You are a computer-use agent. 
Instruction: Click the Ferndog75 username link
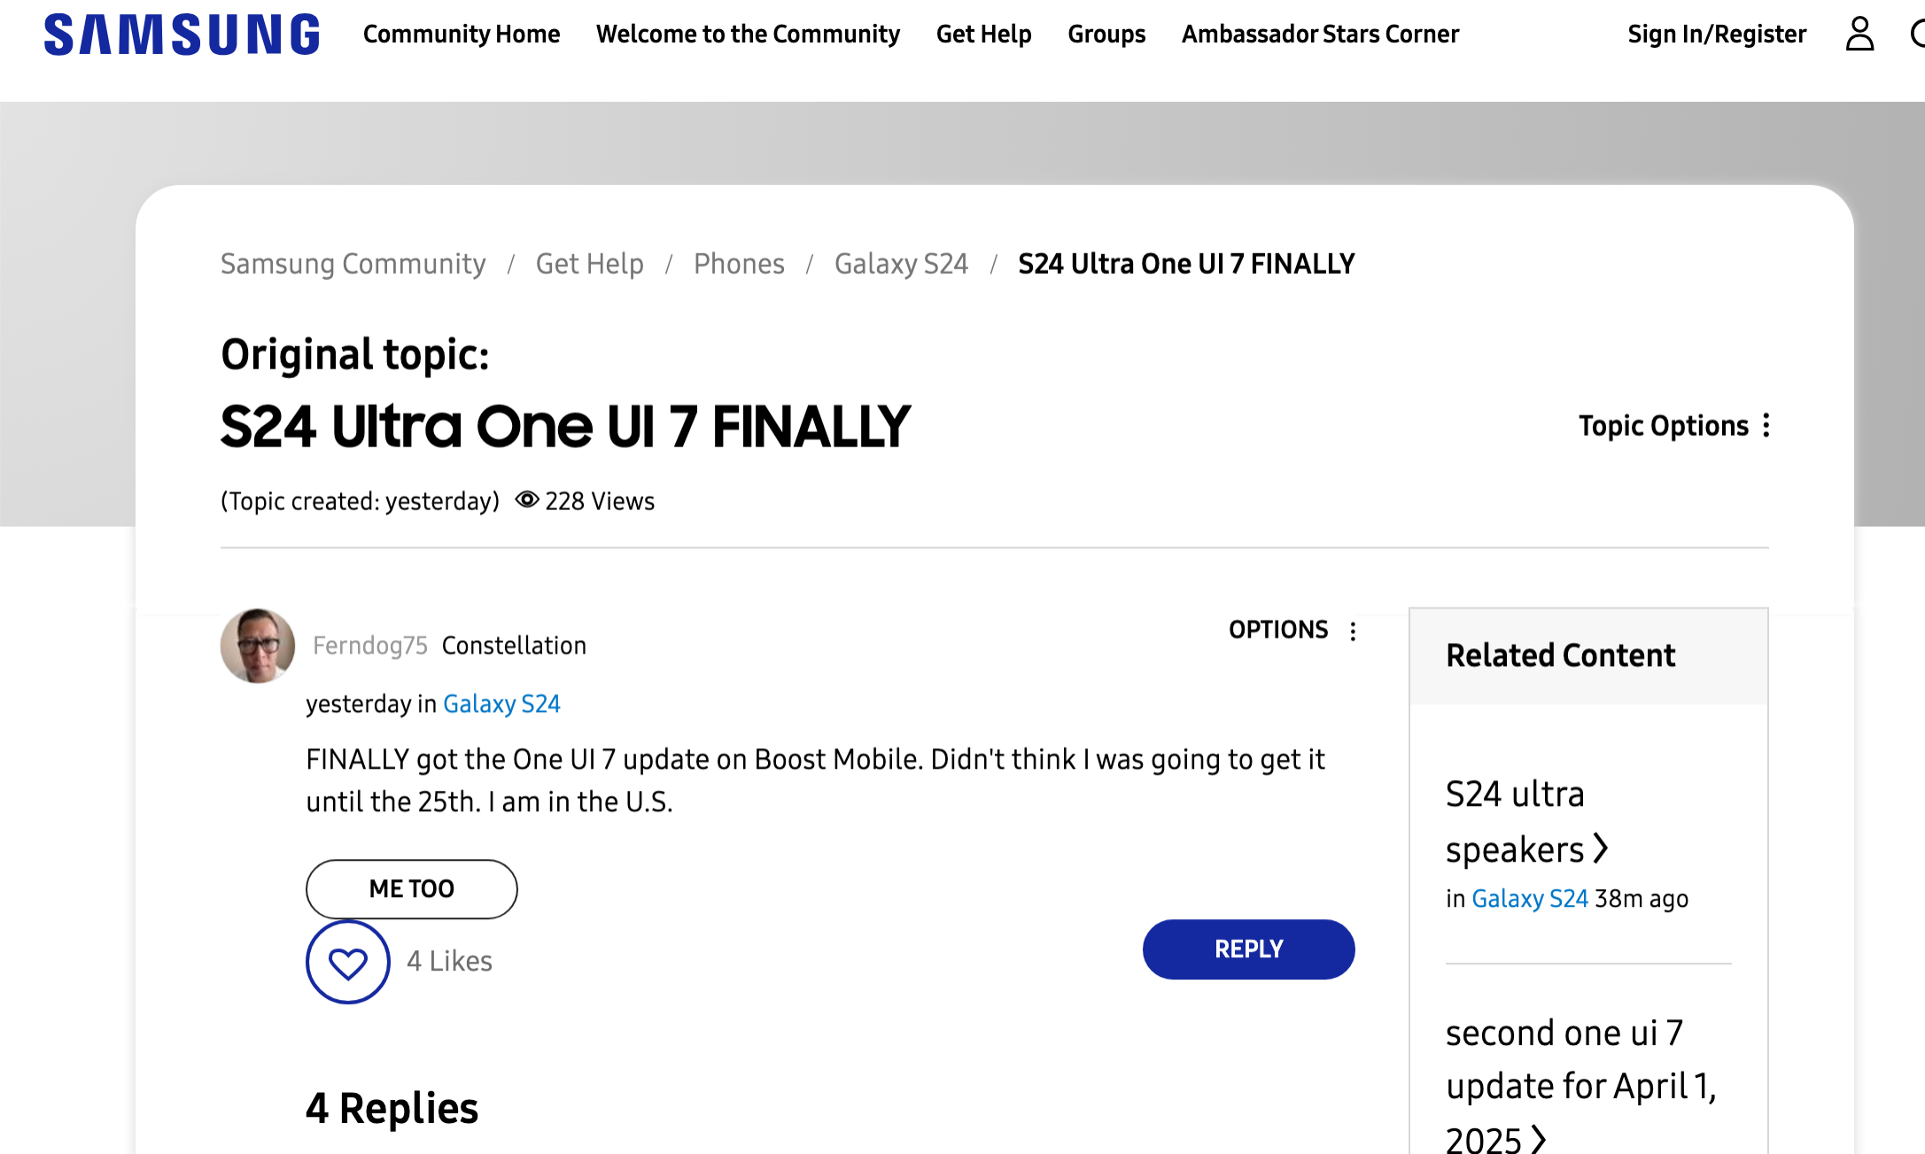(370, 646)
